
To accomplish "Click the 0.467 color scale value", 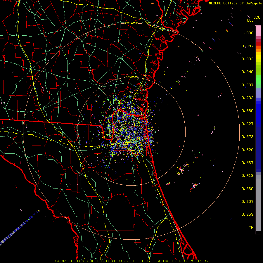I will pos(248,163).
